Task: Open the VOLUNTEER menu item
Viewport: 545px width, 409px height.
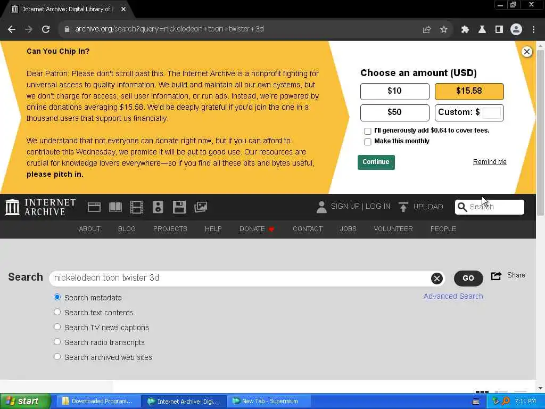Action: pyautogui.click(x=393, y=229)
